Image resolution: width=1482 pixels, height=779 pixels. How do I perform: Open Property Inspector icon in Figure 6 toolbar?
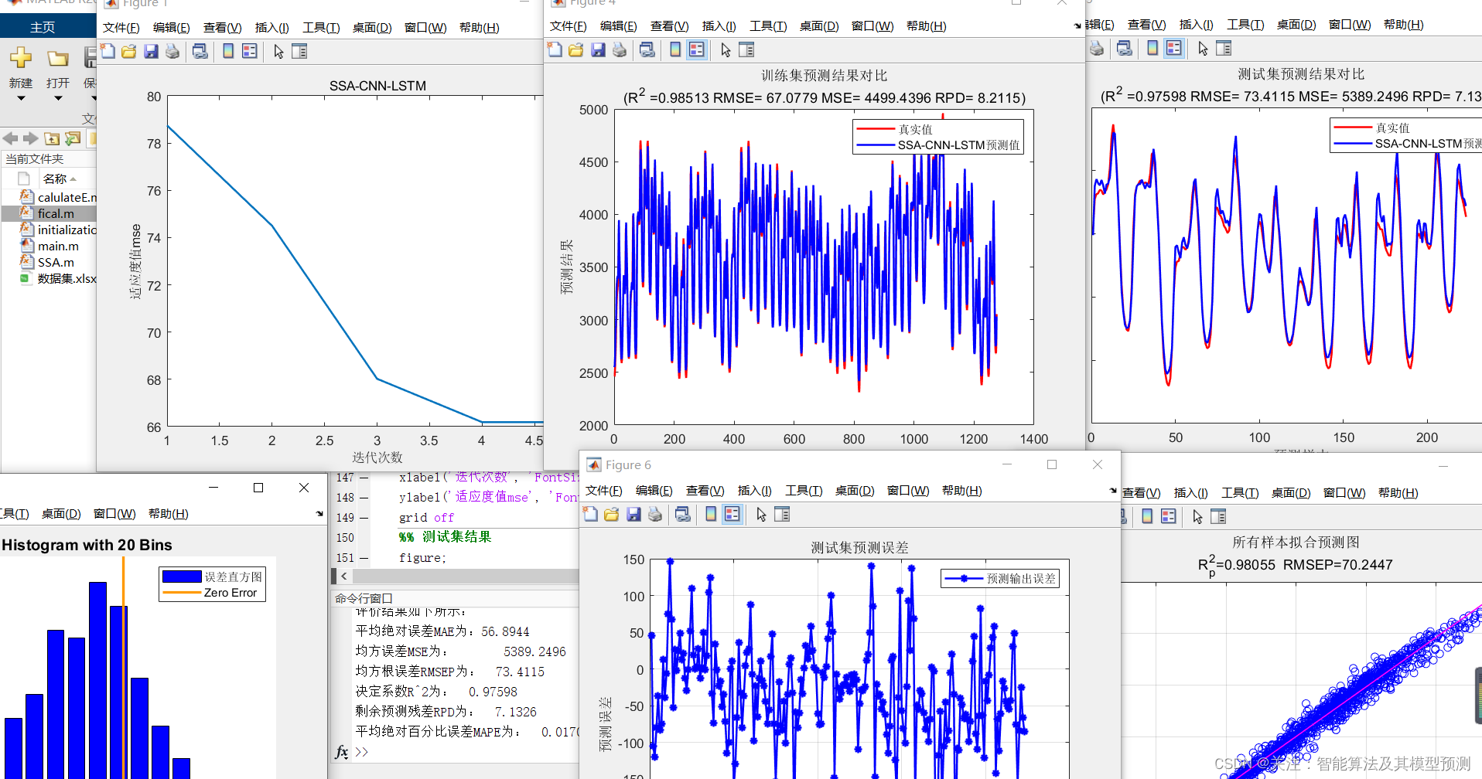click(x=782, y=514)
